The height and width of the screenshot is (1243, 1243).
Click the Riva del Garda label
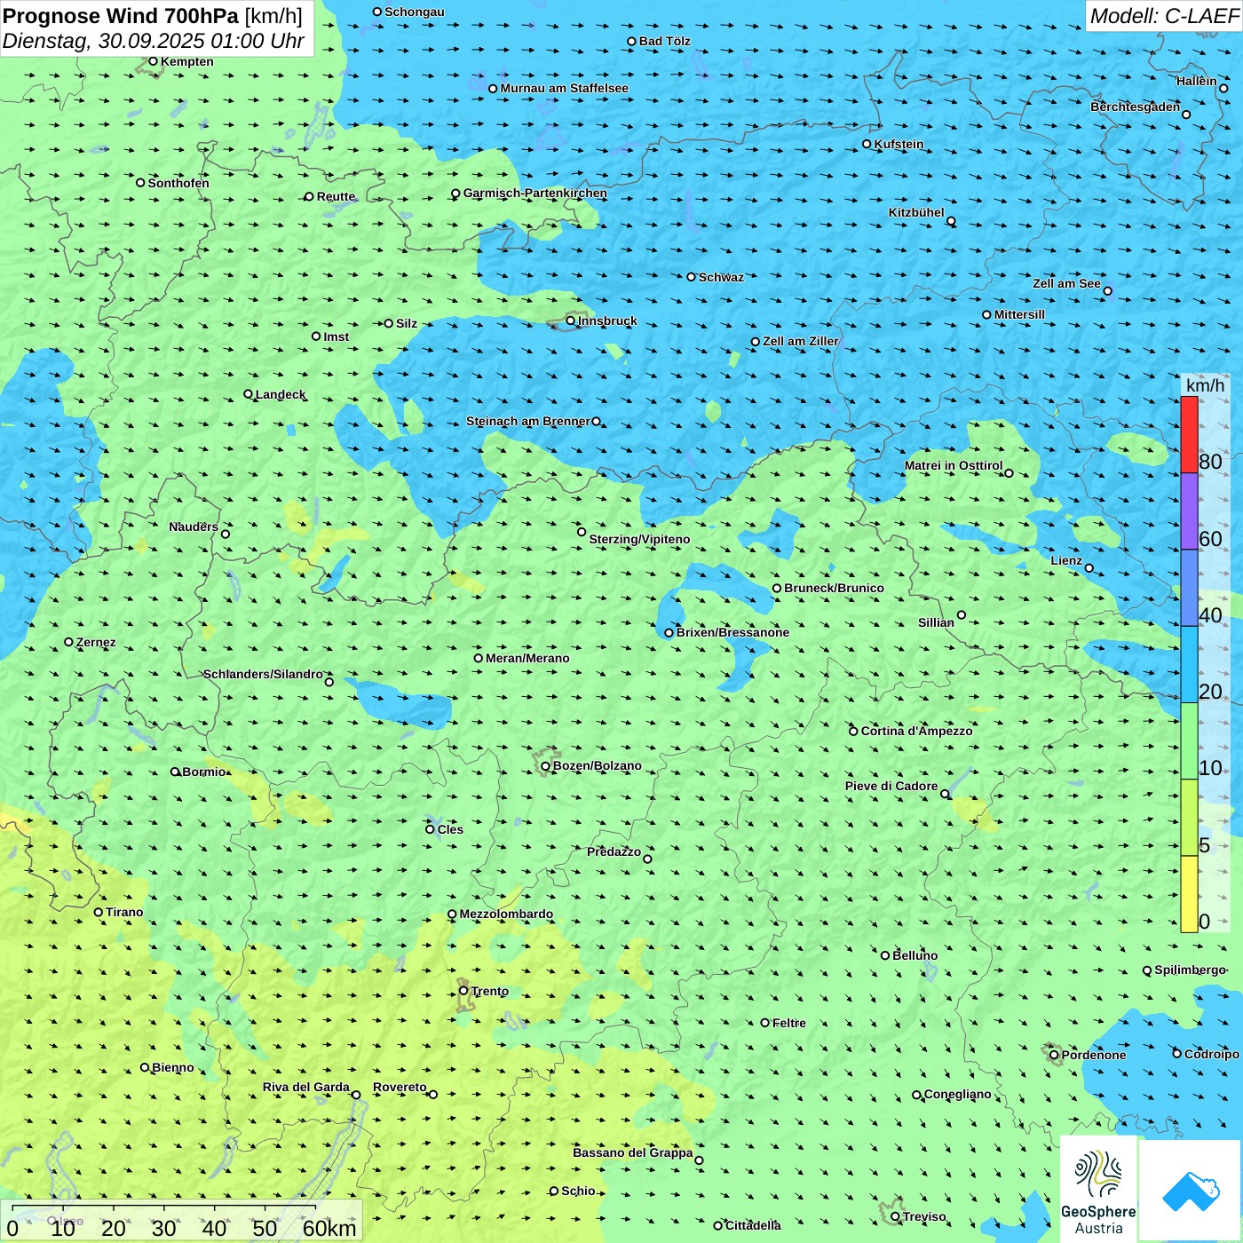[306, 1087]
